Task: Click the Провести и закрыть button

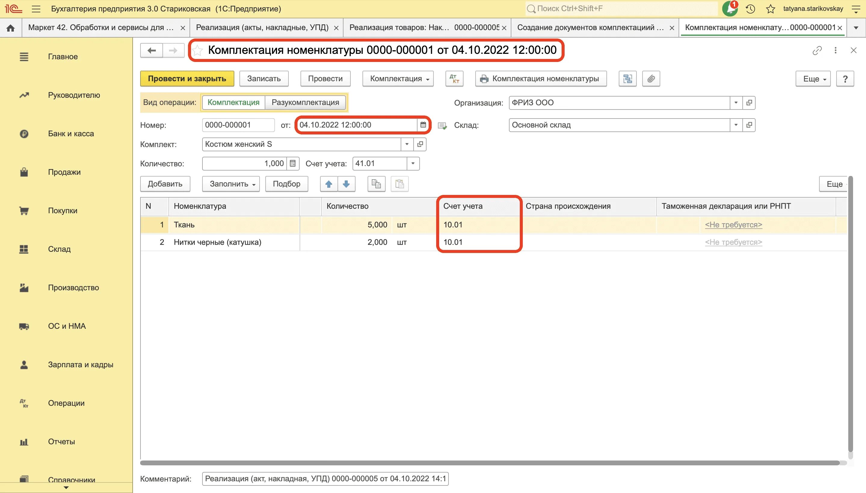Action: tap(187, 79)
